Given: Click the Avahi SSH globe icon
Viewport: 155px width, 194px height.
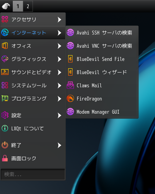Looking at the screenshot, I should click(70, 33).
